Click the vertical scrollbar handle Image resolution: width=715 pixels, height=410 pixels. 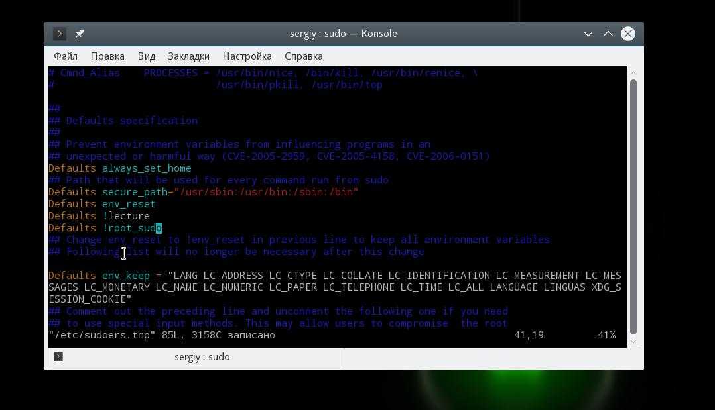point(633,207)
